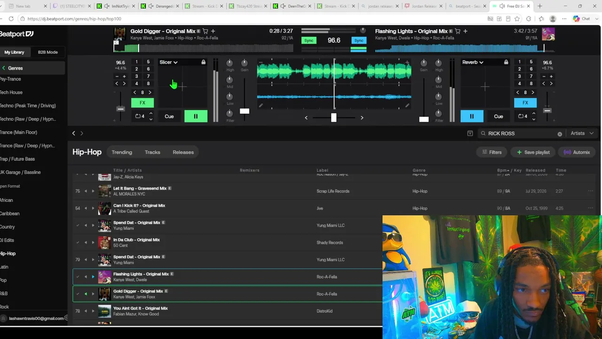Collapse Genres back arrow in sidebar
Viewport: 602px width, 339px height.
click(4, 68)
